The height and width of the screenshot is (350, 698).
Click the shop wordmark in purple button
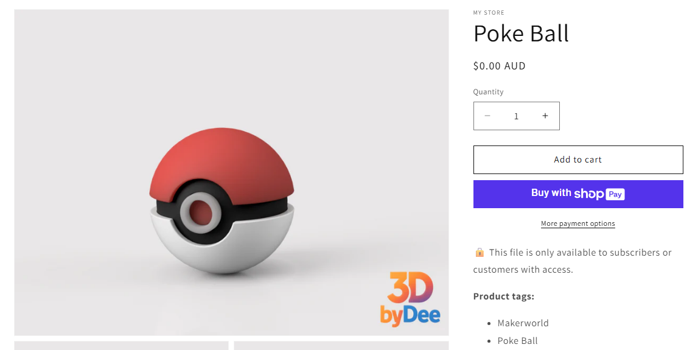(589, 194)
